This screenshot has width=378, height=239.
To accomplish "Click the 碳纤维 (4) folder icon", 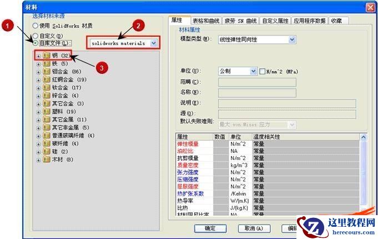I will click(x=46, y=143).
